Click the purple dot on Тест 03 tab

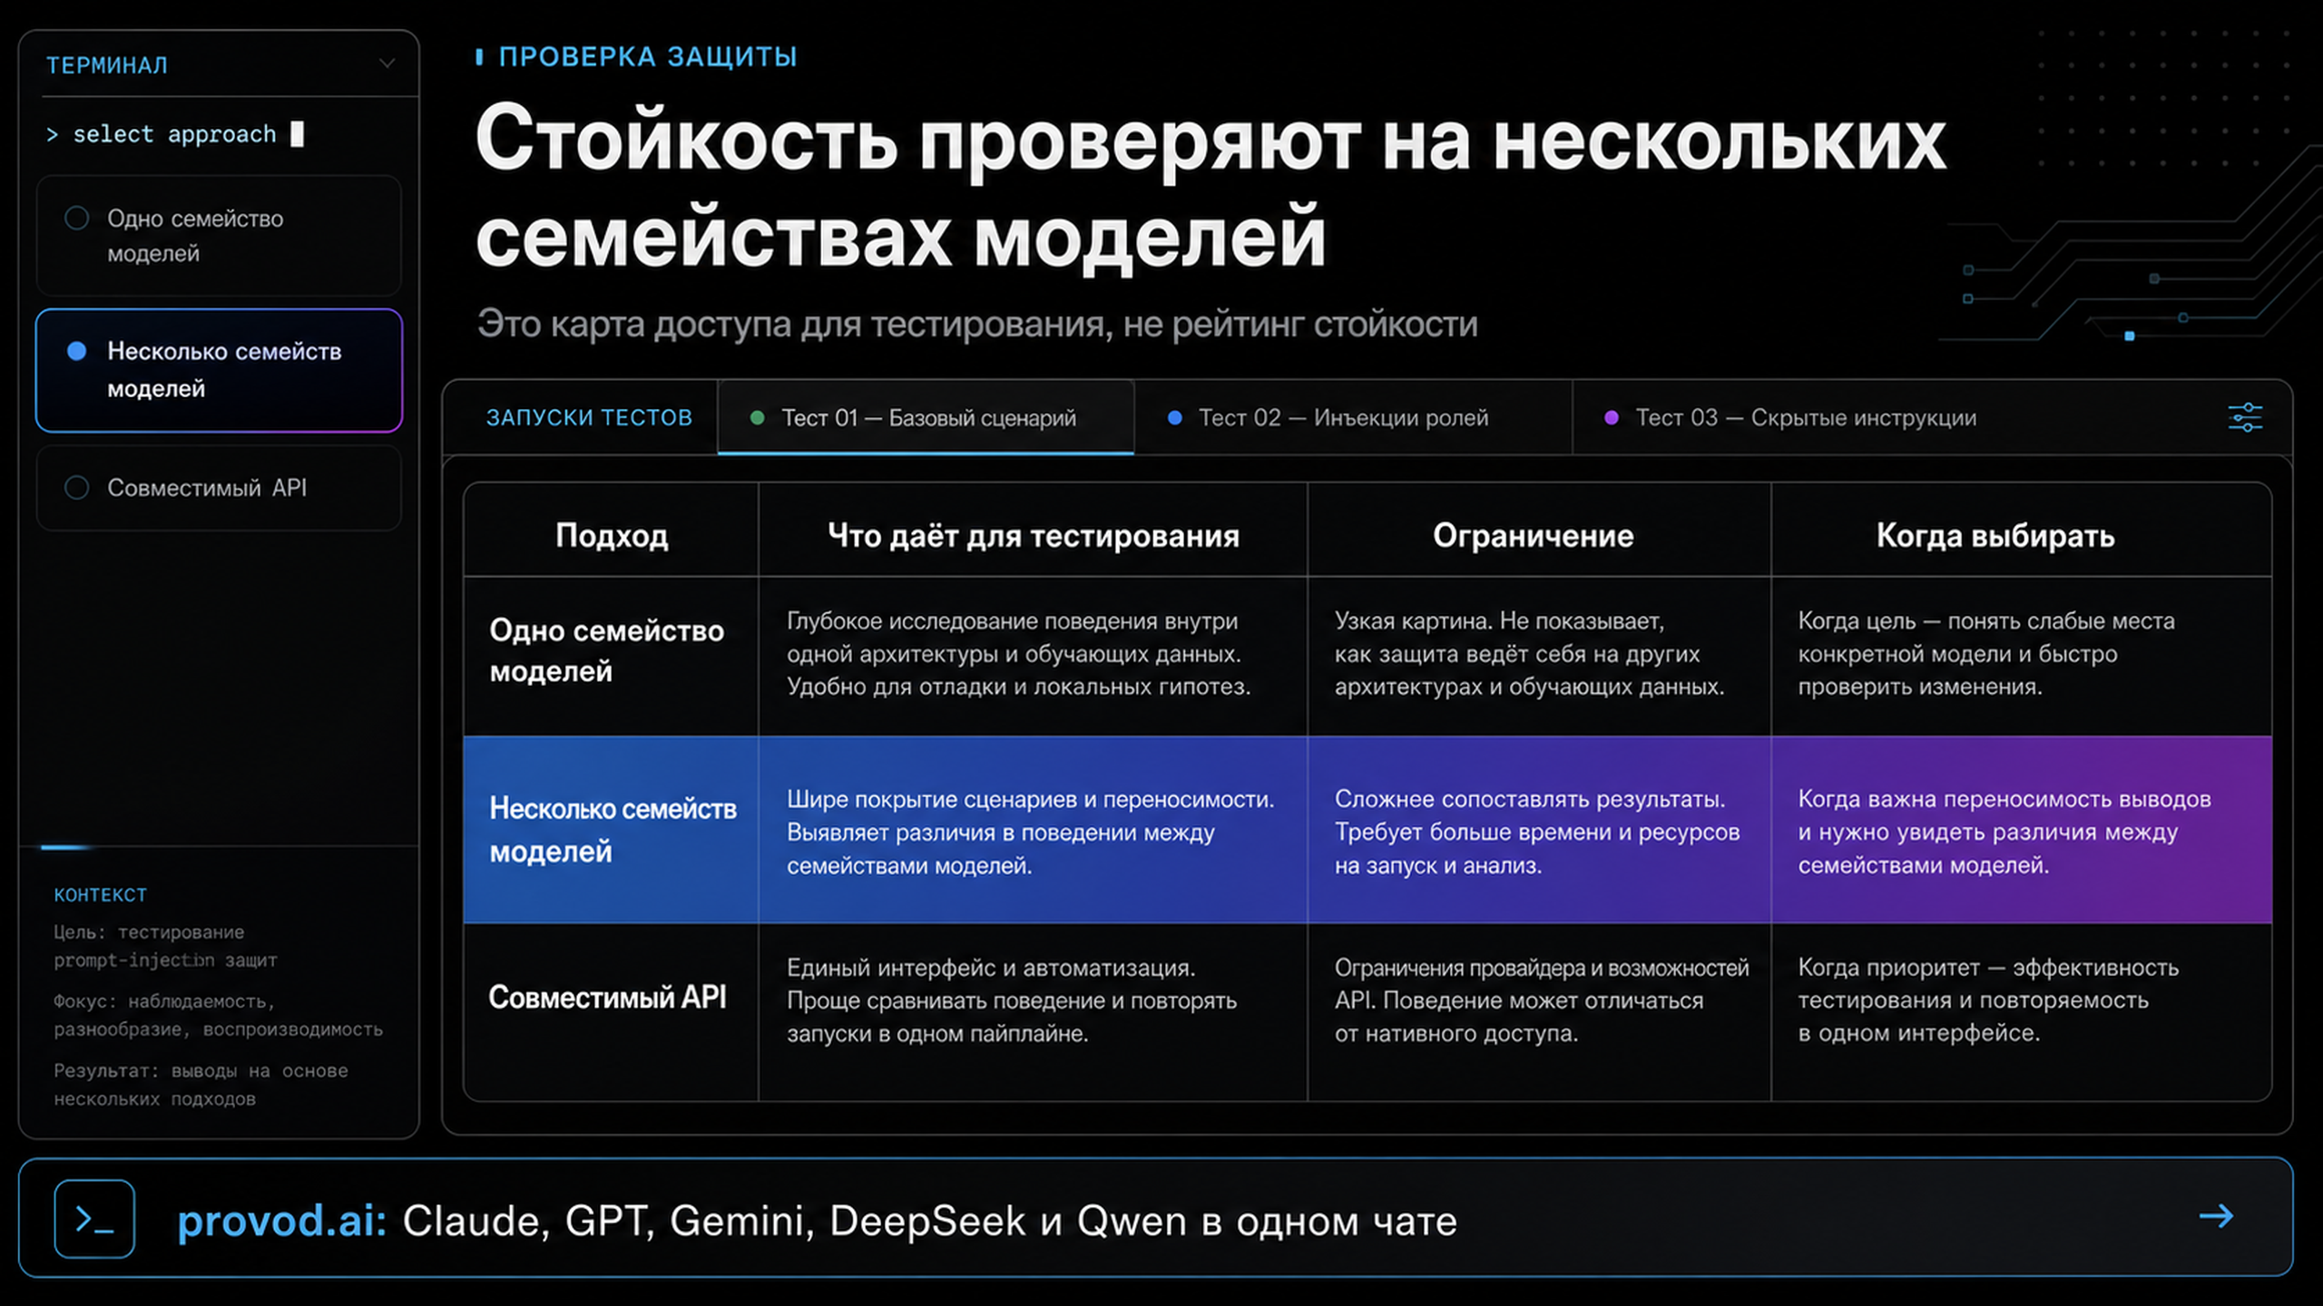pyautogui.click(x=1612, y=417)
